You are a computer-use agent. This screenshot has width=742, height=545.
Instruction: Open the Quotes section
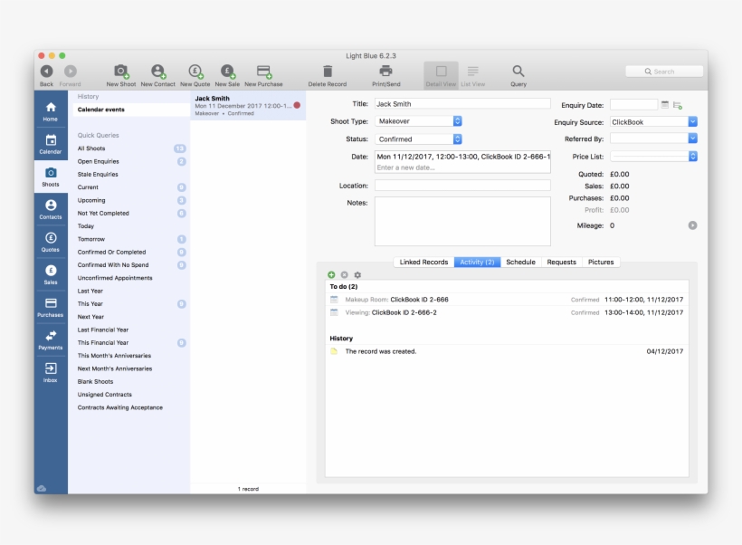50,243
